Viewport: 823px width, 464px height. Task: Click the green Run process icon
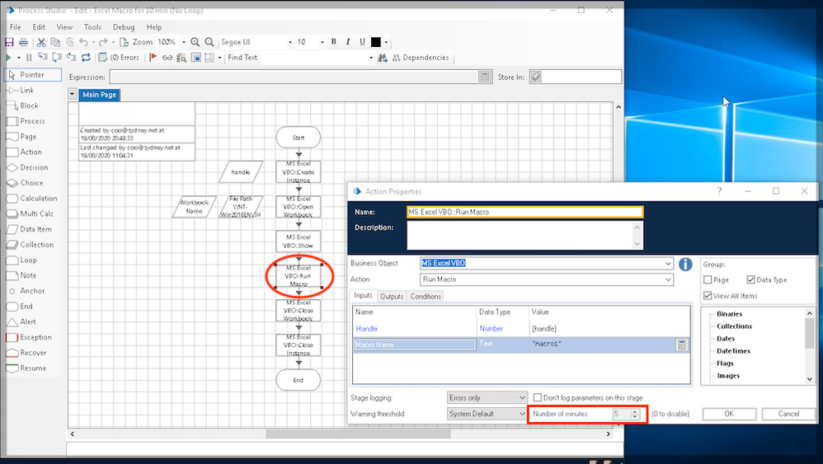(x=8, y=57)
